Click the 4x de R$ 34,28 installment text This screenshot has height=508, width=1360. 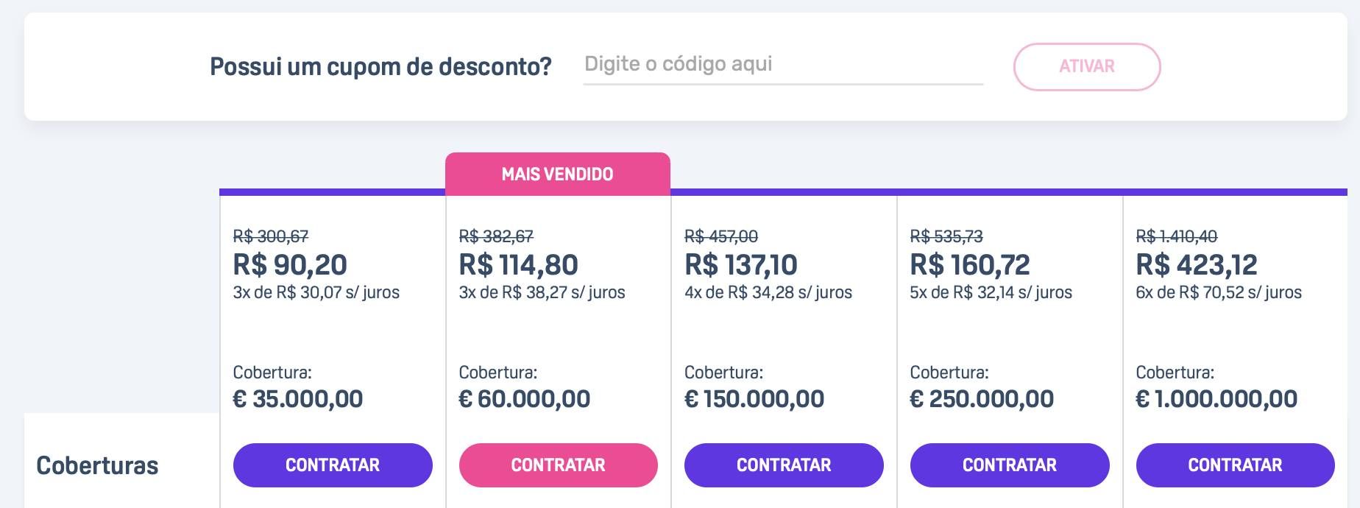[768, 292]
